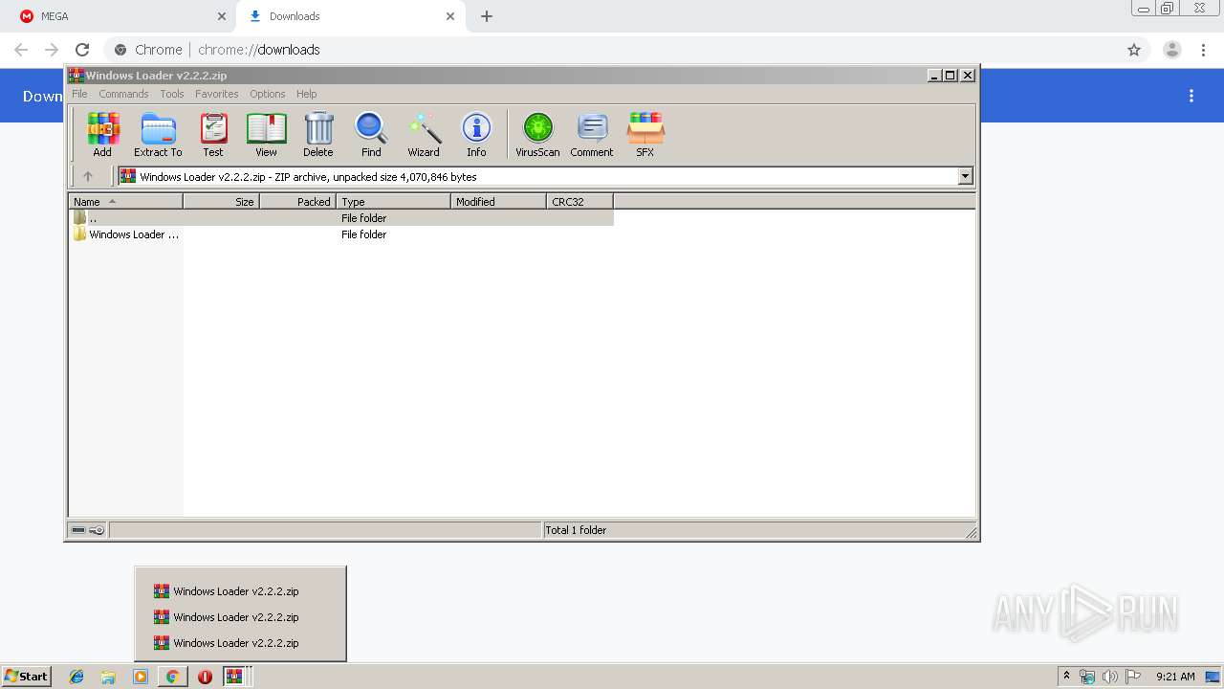This screenshot has width=1224, height=689.
Task: Click the Extract To toolbar icon
Action: point(158,134)
